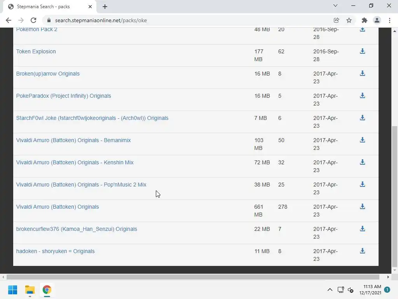Open the notification badge in taskbar
The image size is (398, 299).
tap(387, 290)
